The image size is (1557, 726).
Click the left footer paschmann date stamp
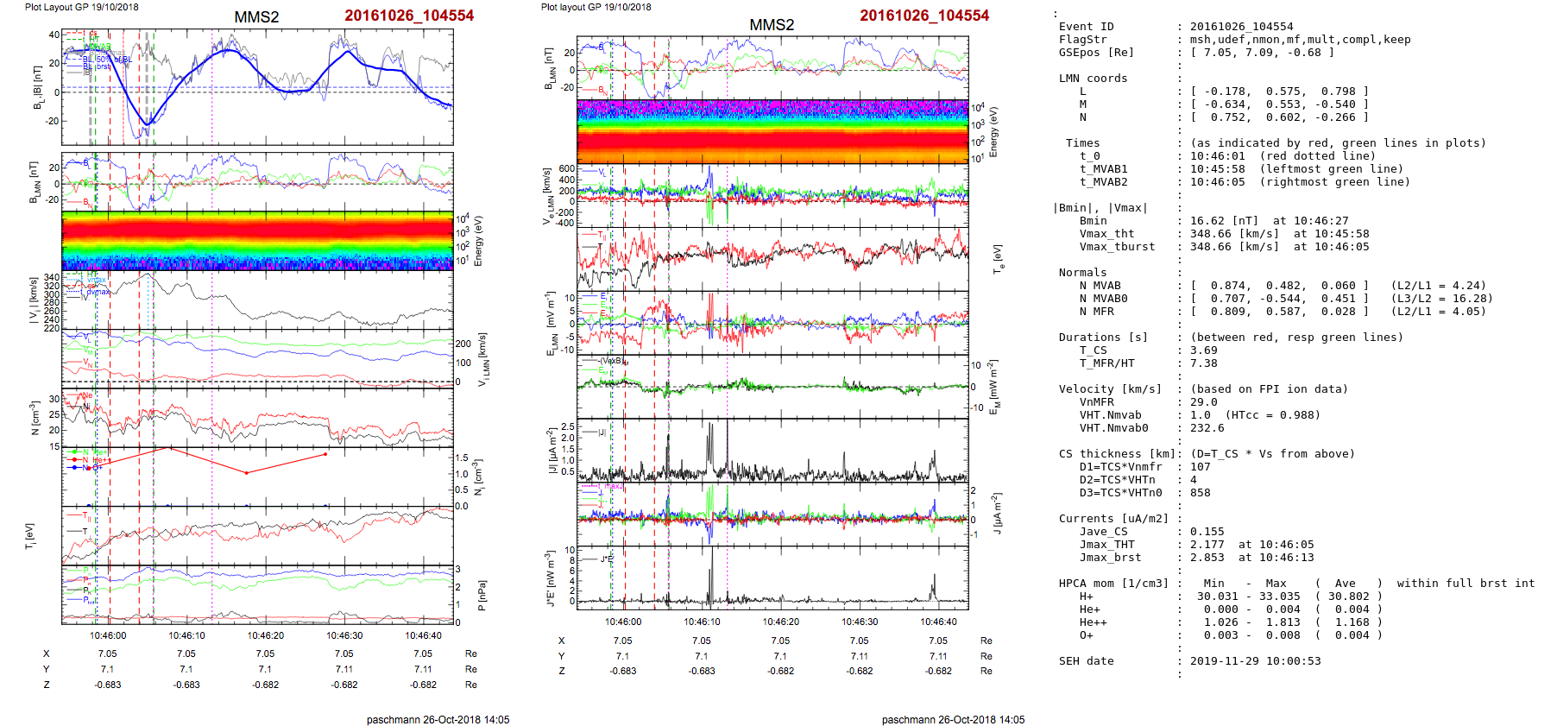(x=438, y=720)
